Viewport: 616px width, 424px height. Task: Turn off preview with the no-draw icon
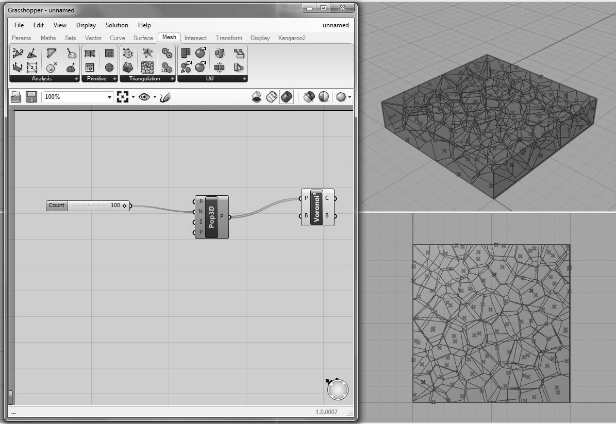click(257, 97)
